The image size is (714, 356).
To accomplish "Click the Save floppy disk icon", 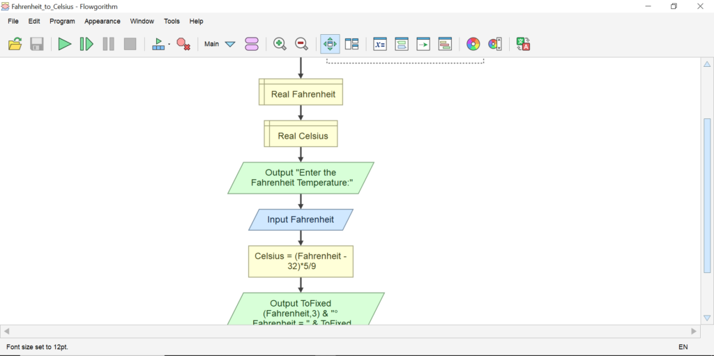I will click(x=37, y=45).
